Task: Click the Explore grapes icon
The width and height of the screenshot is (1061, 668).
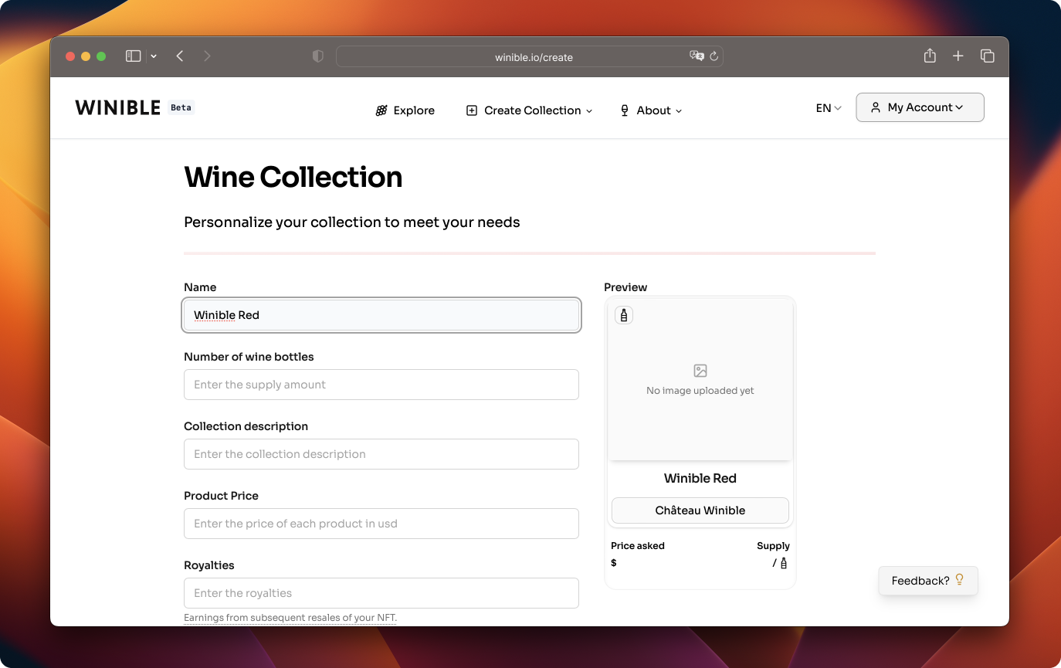Action: pyautogui.click(x=381, y=110)
